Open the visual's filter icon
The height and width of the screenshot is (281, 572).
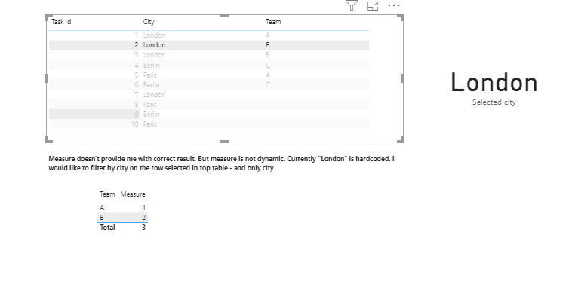[352, 5]
